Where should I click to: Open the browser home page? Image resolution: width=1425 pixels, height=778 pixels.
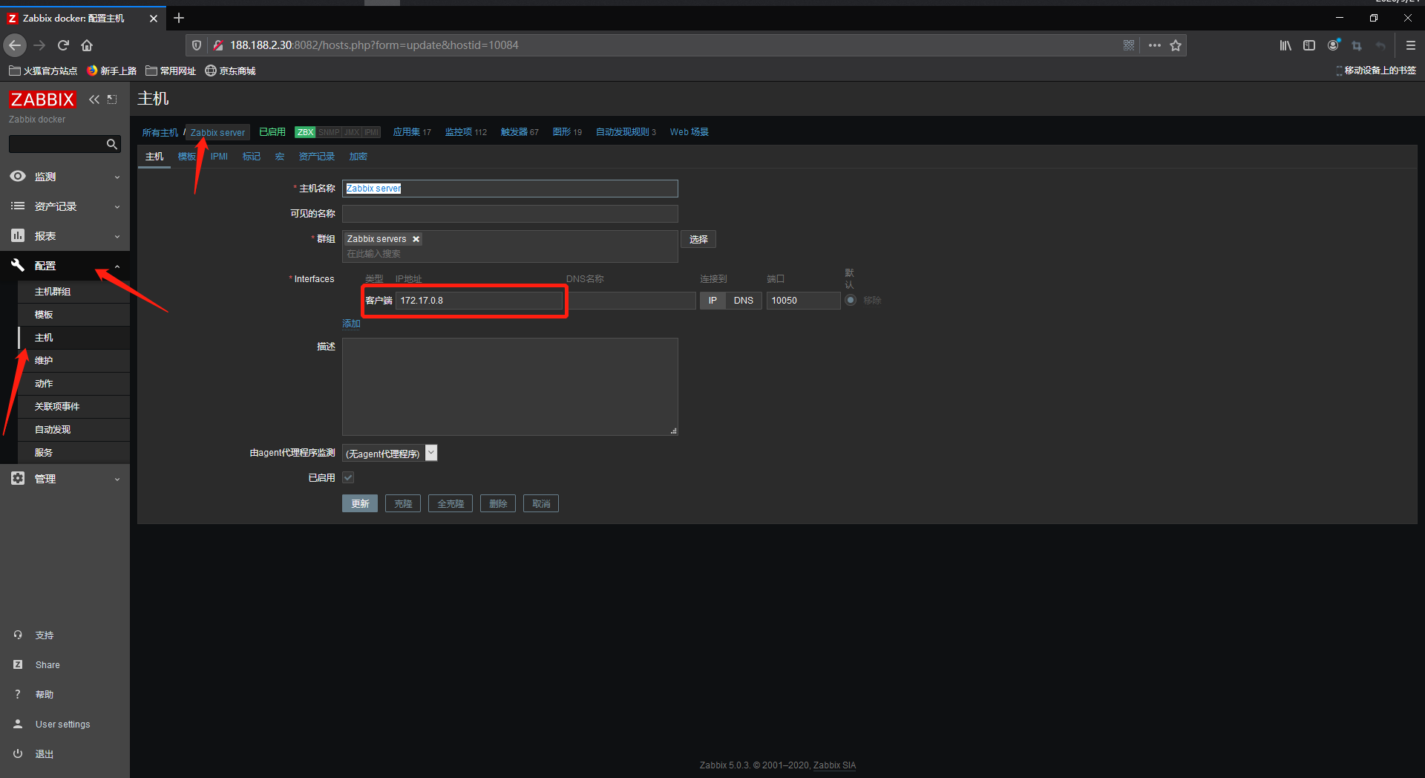click(87, 45)
